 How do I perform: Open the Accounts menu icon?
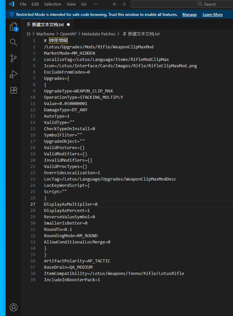click(14, 307)
